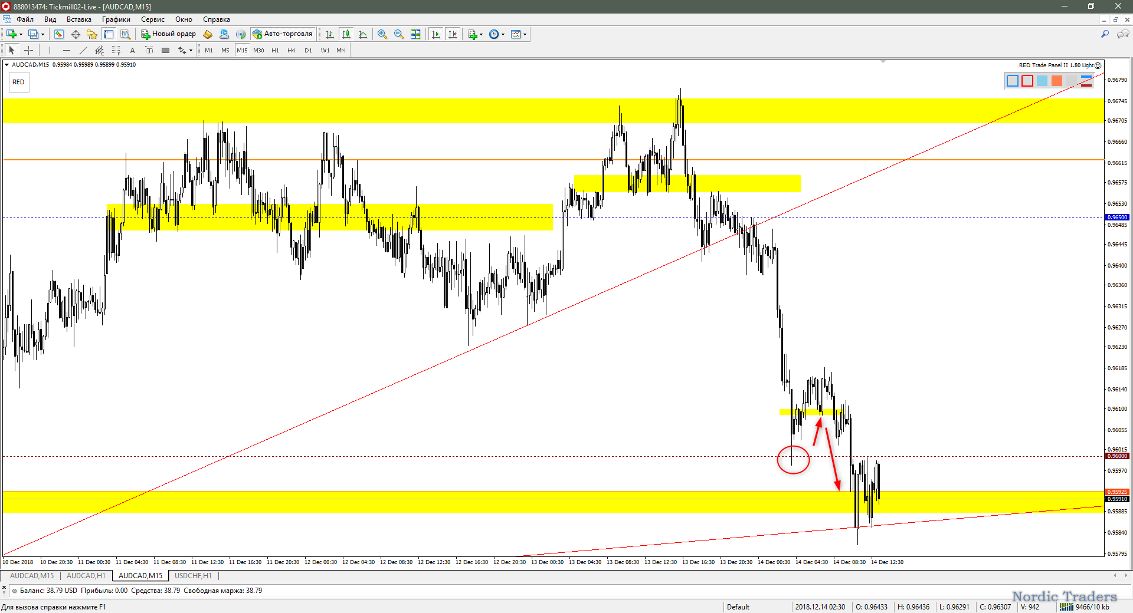Viewport: 1133px width, 613px height.
Task: Zoom in on the chart
Action: pos(382,34)
